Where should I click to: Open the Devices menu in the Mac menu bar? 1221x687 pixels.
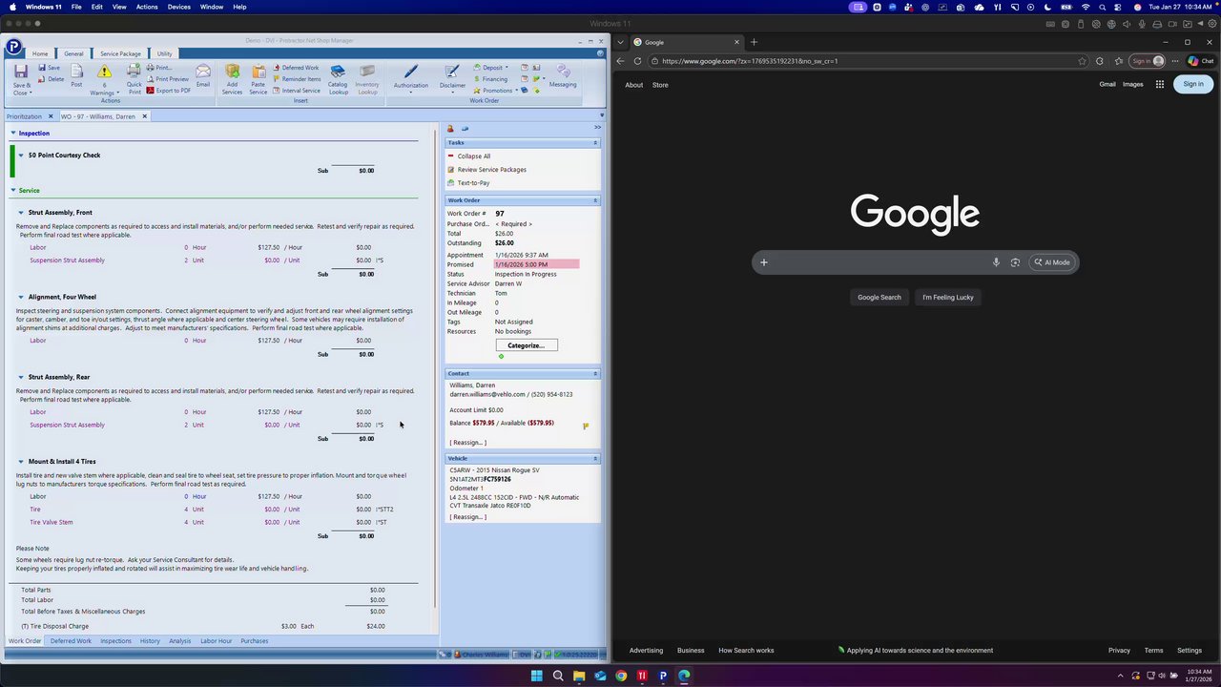coord(179,7)
